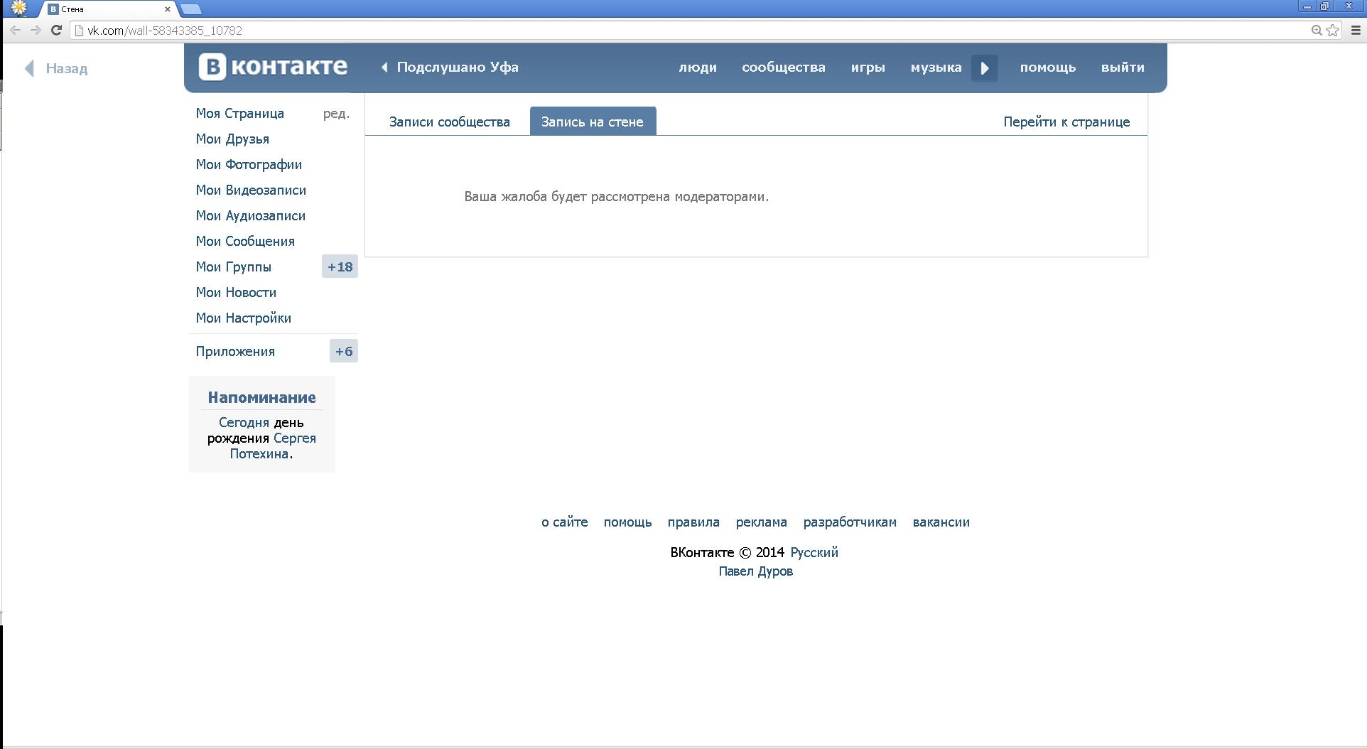
Task: Close the Стена browser tab
Action: pyautogui.click(x=168, y=9)
